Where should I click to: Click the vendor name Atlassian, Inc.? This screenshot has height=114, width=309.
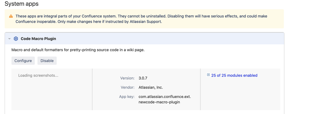click(x=151, y=87)
